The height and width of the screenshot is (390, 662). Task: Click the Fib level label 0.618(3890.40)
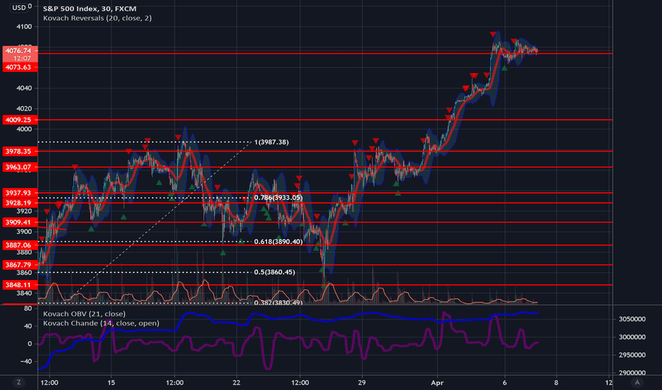[278, 242]
